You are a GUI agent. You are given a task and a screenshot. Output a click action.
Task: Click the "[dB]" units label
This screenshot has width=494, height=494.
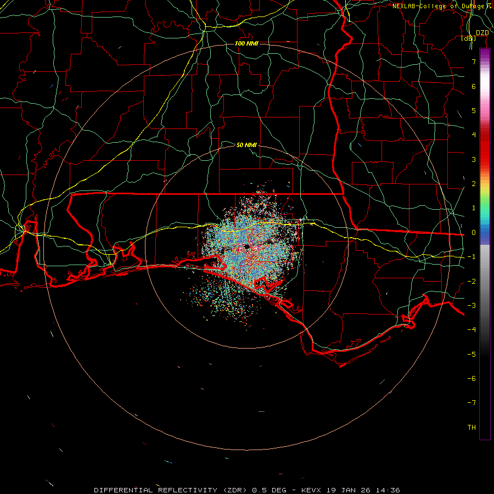(x=469, y=38)
